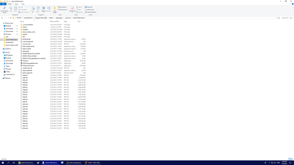This screenshot has height=165, width=294.
Task: Go up one folder level with the up arrow
Action: click(x=11, y=18)
